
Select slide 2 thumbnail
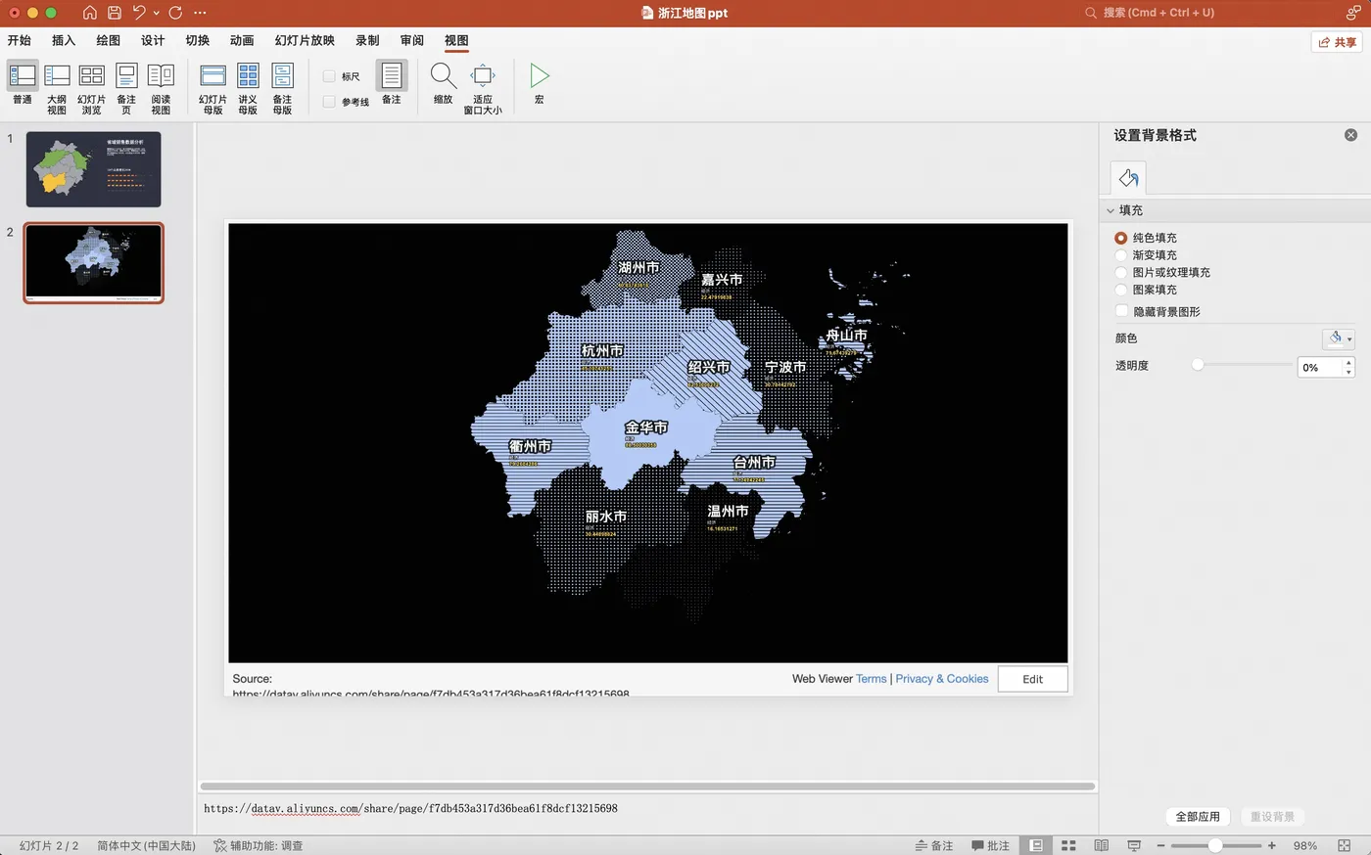coord(93,263)
